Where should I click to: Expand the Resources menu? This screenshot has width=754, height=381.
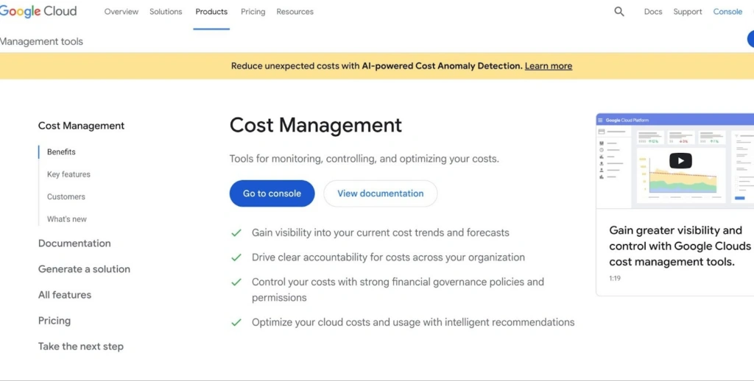(295, 12)
